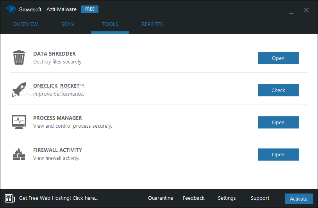318x208 pixels.
Task: Go to the Reports tab
Action: pos(152,24)
